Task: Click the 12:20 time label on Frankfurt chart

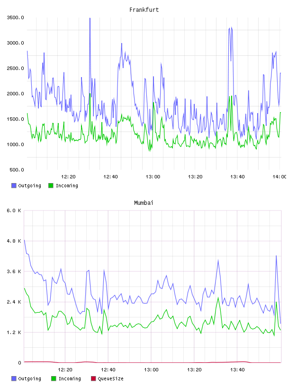Action: (68, 177)
